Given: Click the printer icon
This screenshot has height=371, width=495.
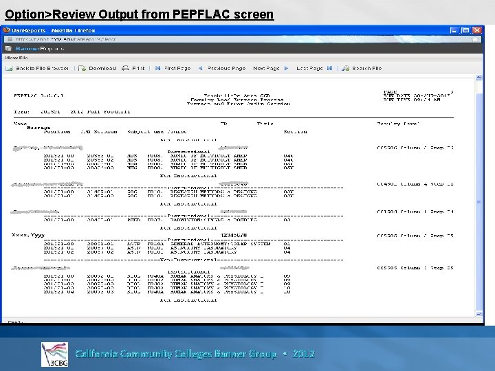Looking at the screenshot, I should pyautogui.click(x=125, y=68).
